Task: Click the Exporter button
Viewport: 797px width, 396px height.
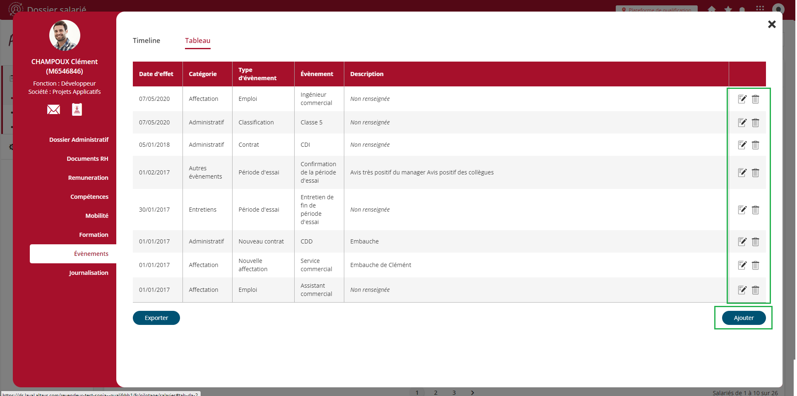Action: [156, 318]
